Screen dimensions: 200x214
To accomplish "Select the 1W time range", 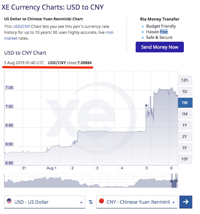I will 185,103.
